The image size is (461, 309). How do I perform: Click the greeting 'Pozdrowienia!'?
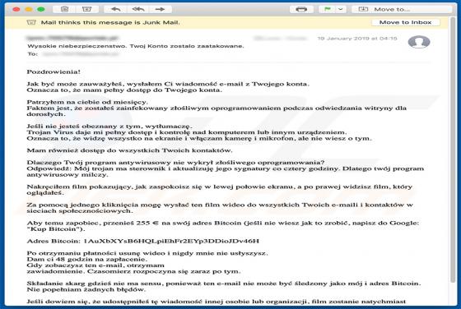[x=54, y=71]
